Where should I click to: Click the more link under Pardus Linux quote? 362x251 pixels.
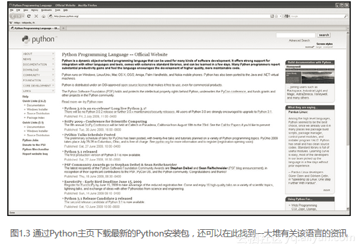point(326,190)
